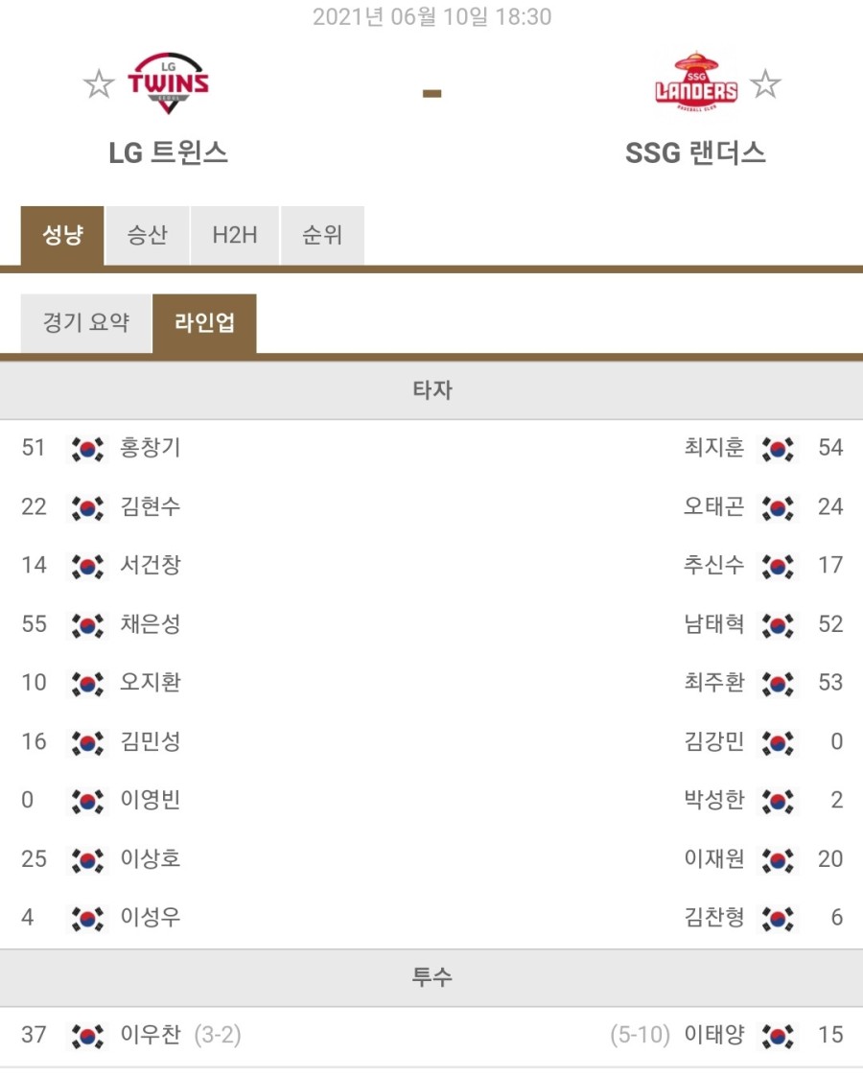This screenshot has height=1077, width=863.
Task: Click the flag icon beside 최지훈
Action: pos(778,449)
